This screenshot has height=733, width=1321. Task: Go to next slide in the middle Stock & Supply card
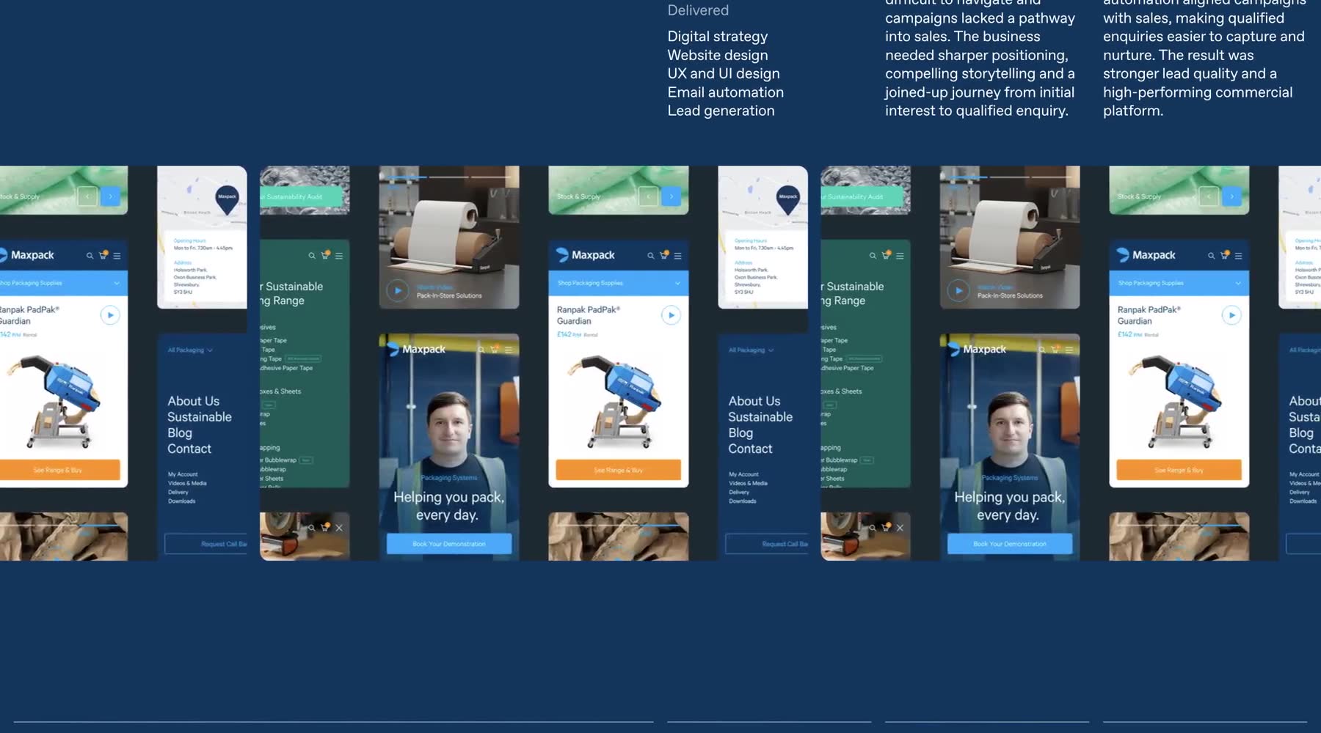coord(671,196)
